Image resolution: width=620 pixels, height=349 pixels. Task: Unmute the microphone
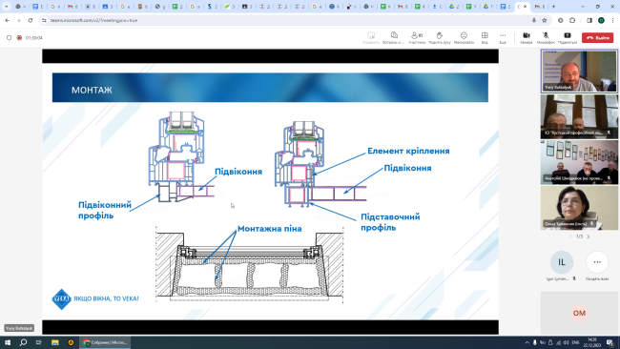546,37
